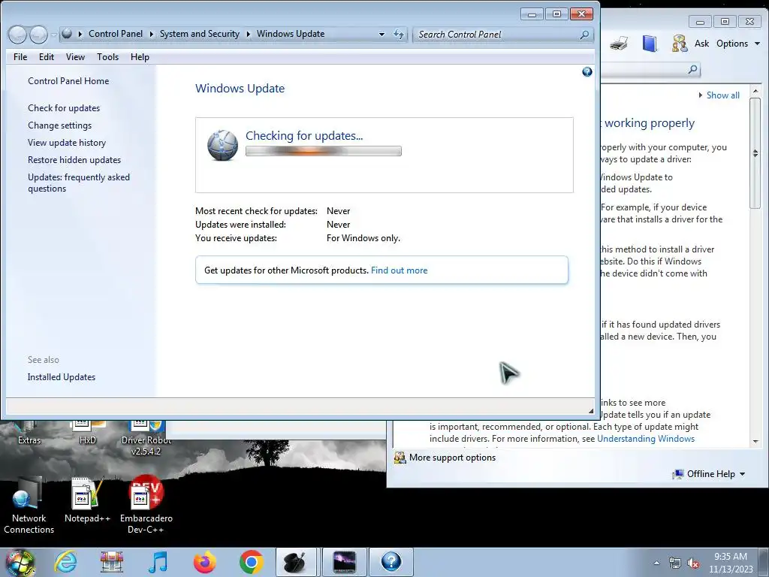This screenshot has height=577, width=769.
Task: Open the Browse Help book icon
Action: click(x=650, y=44)
